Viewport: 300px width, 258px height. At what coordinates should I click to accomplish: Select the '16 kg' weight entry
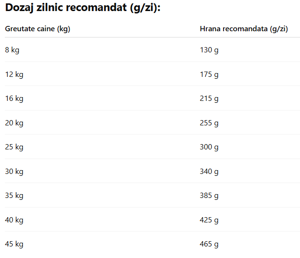coord(14,98)
